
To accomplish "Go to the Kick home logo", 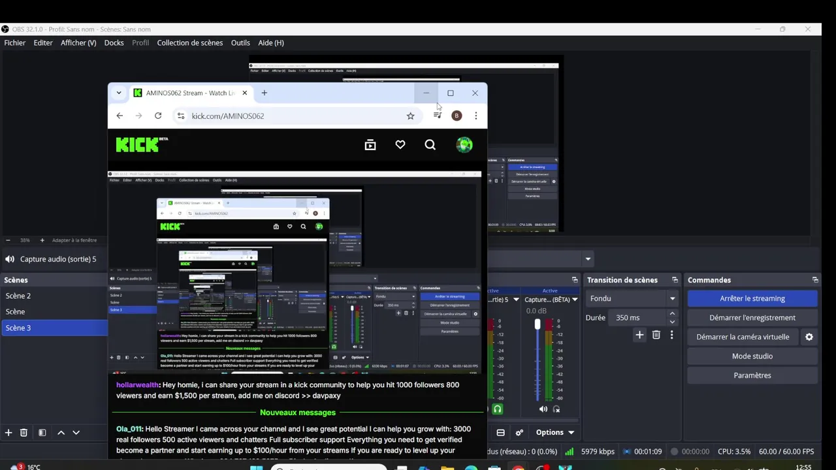I will point(142,144).
